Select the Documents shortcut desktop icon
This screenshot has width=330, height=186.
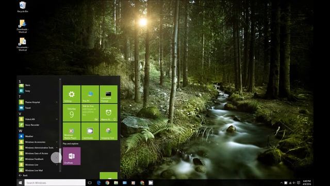[x=23, y=44]
